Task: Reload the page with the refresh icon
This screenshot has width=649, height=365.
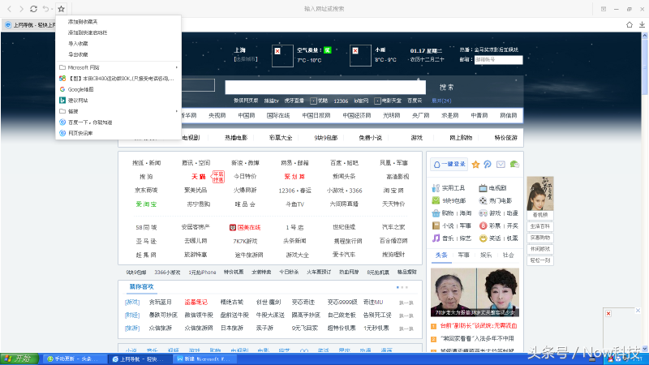Action: pos(33,9)
